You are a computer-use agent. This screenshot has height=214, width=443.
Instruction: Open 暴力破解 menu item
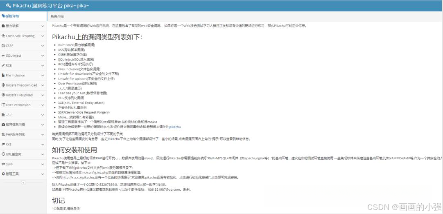pos(23,26)
